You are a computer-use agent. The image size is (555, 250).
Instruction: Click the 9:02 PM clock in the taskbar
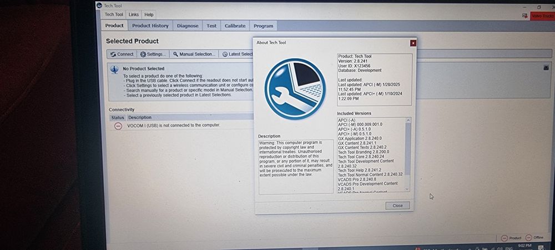[x=524, y=246]
